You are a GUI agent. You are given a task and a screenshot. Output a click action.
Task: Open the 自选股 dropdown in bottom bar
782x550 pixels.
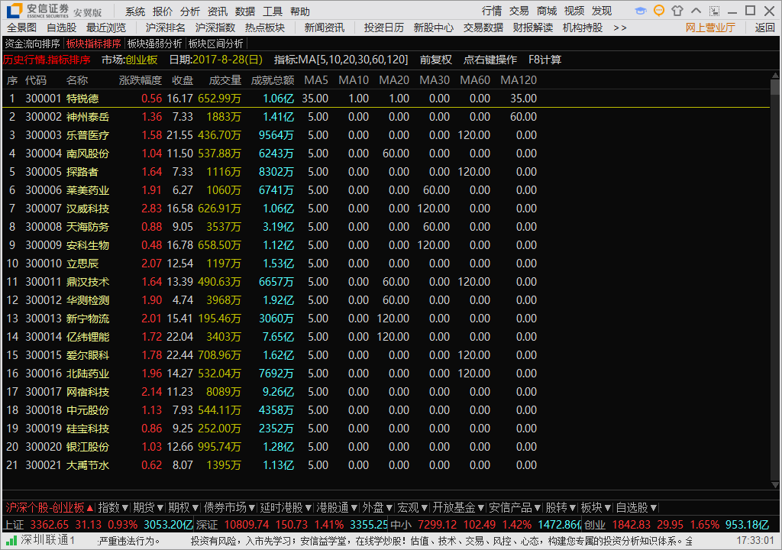coord(636,507)
